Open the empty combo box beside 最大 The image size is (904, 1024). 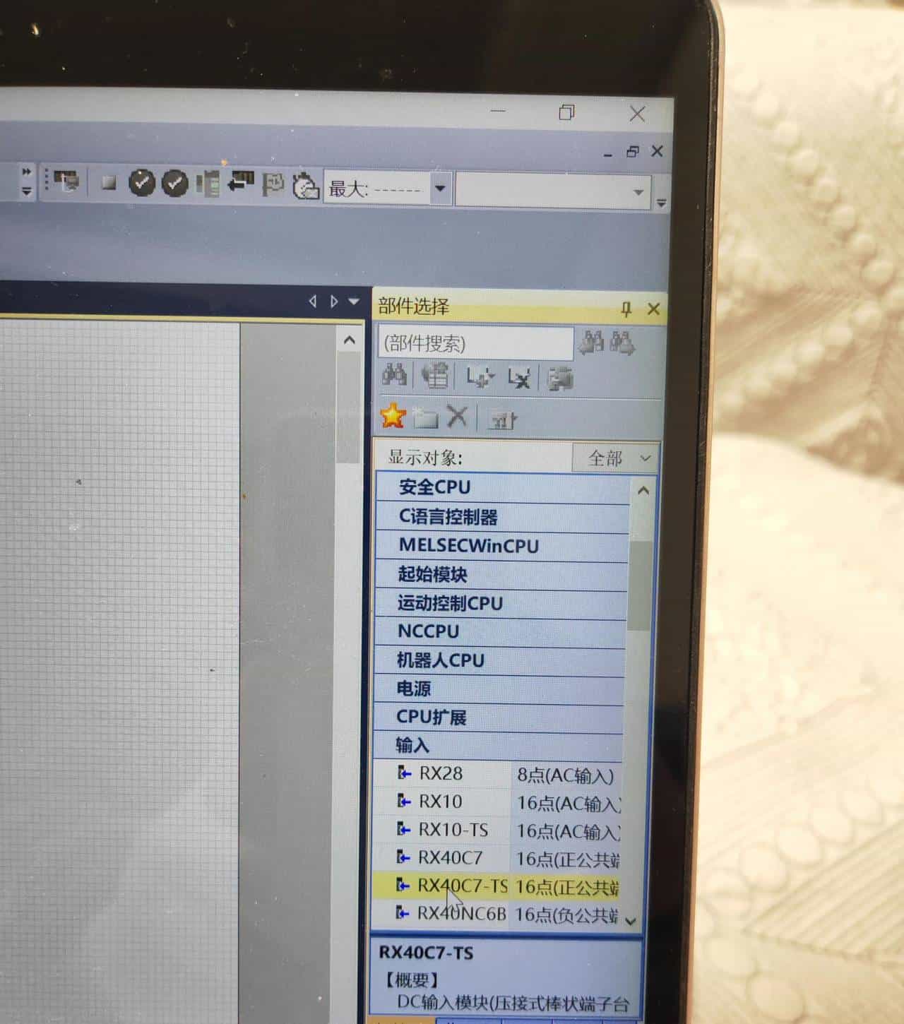pos(552,191)
